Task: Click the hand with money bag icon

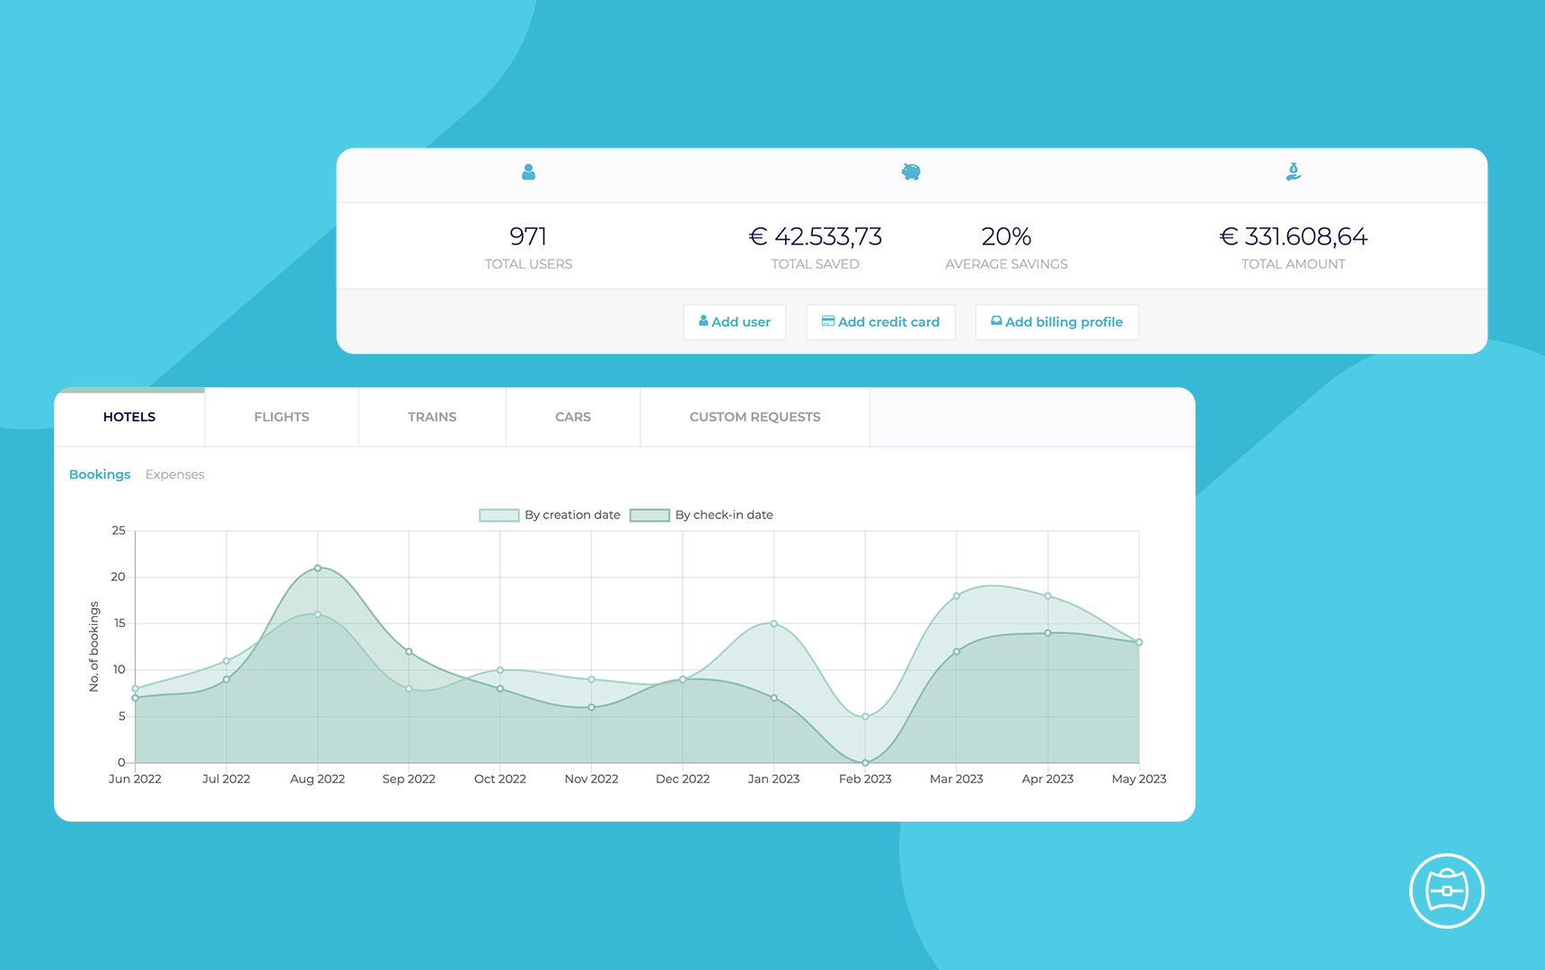Action: tap(1293, 172)
